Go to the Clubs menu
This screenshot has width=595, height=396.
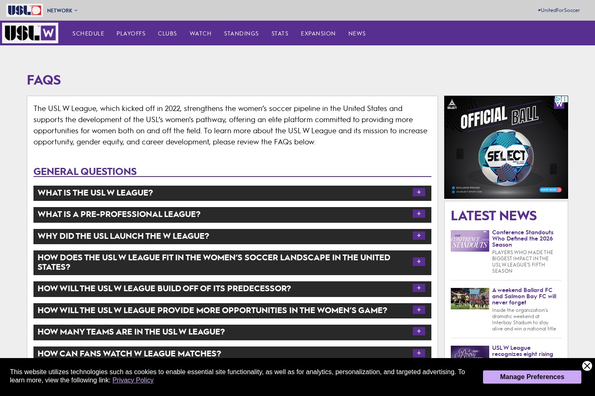[x=167, y=33]
